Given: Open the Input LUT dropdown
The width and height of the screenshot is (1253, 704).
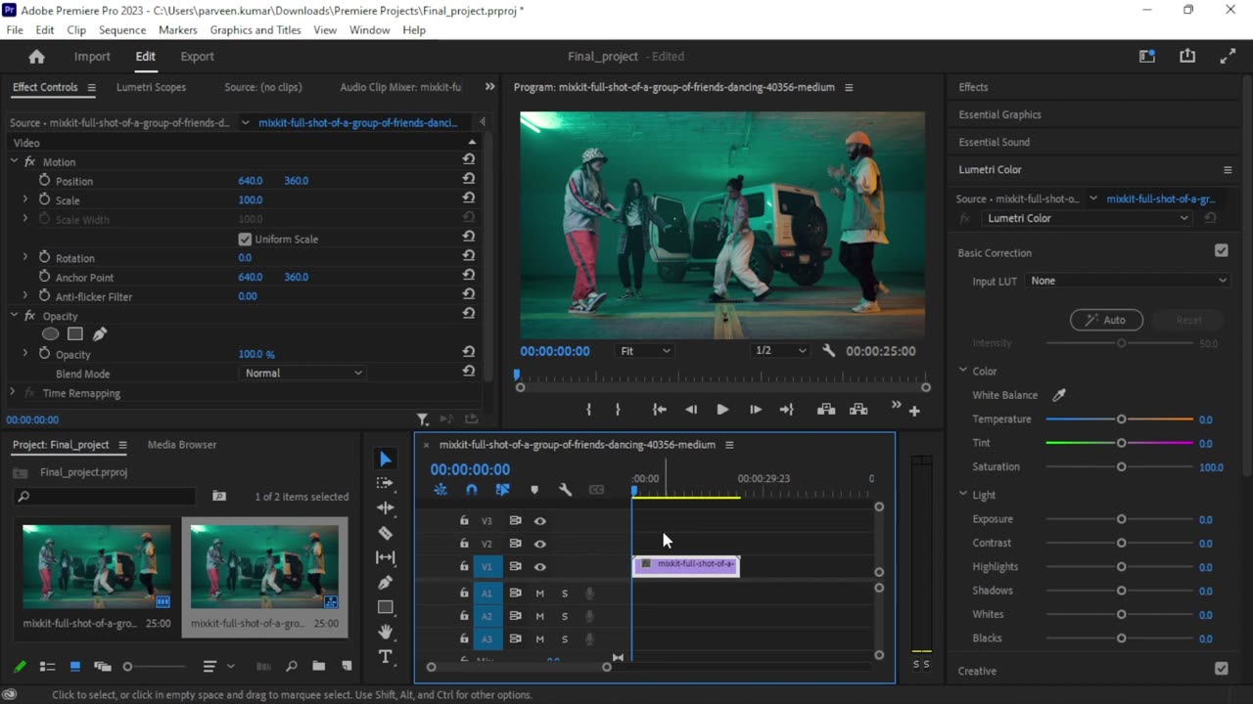Looking at the screenshot, I should pyautogui.click(x=1128, y=281).
